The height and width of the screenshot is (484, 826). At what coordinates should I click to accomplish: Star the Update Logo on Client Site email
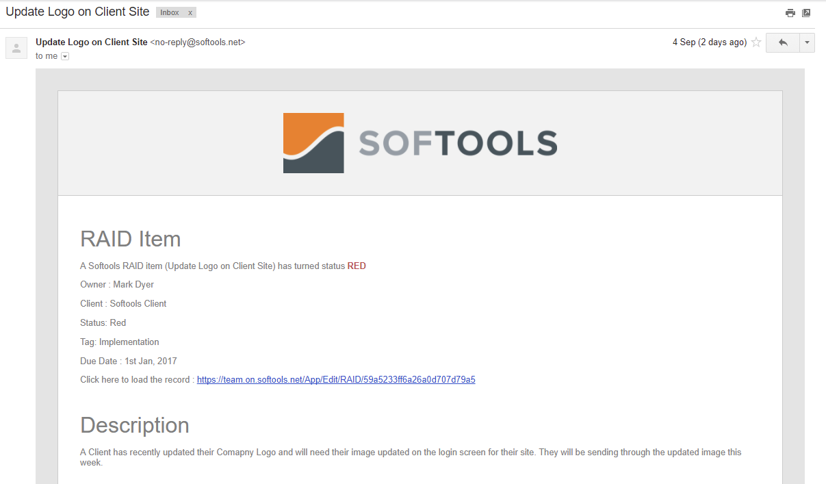click(756, 42)
